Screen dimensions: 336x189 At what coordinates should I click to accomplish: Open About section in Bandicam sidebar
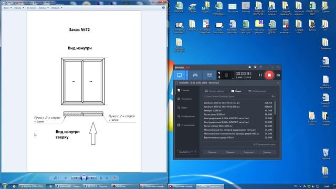(x=187, y=125)
